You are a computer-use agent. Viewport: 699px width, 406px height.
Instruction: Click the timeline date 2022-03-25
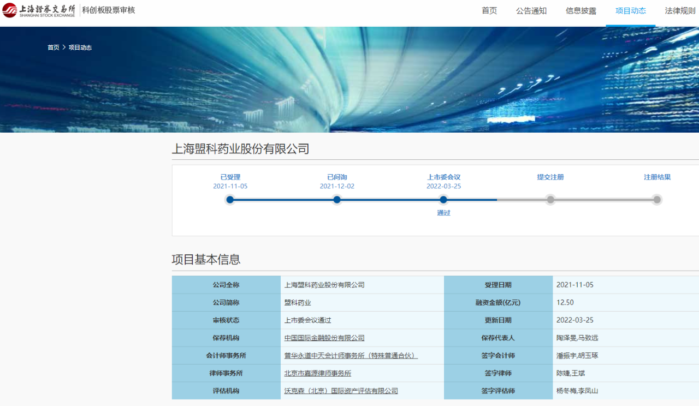[444, 186]
